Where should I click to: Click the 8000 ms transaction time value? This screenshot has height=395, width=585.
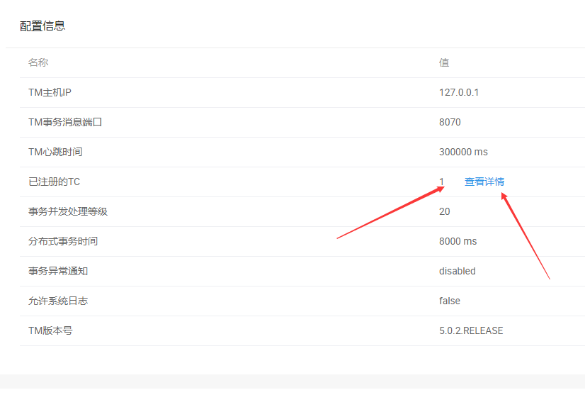coord(458,241)
